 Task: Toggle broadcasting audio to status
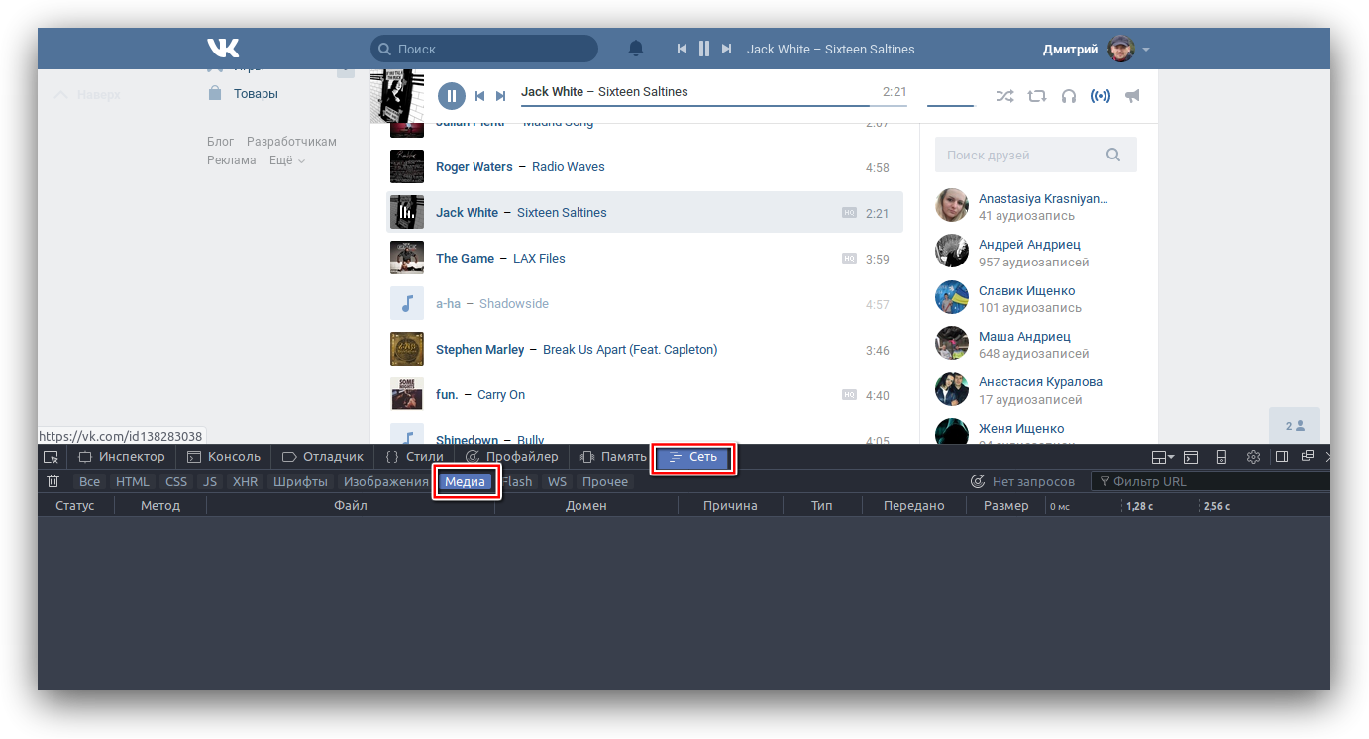[x=1101, y=96]
